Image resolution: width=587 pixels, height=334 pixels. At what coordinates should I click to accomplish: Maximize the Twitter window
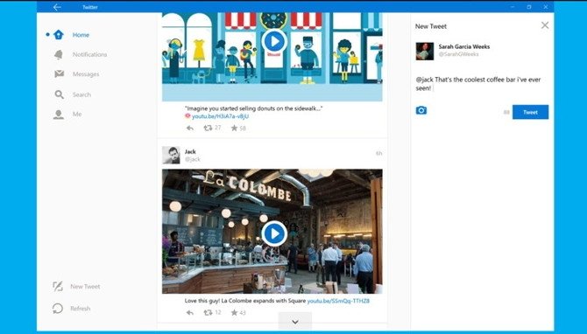(529, 7)
